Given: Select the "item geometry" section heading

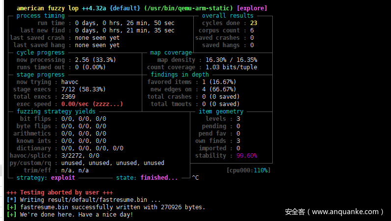Looking at the screenshot, I should pyautogui.click(x=221, y=111).
